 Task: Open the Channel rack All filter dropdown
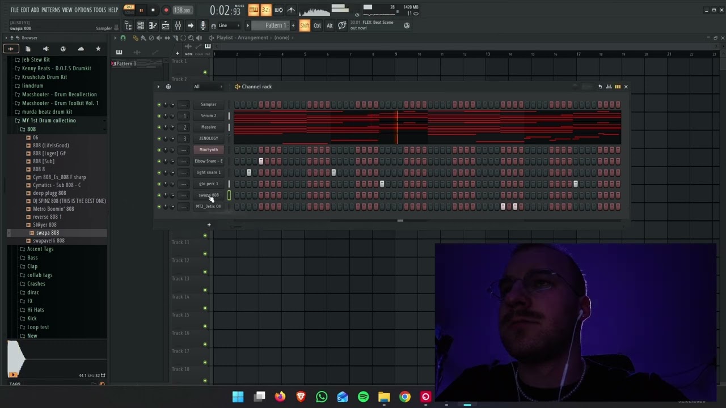coord(209,87)
